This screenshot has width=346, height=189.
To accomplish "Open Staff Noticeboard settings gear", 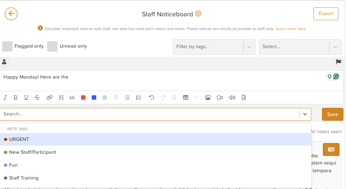I will [198, 14].
